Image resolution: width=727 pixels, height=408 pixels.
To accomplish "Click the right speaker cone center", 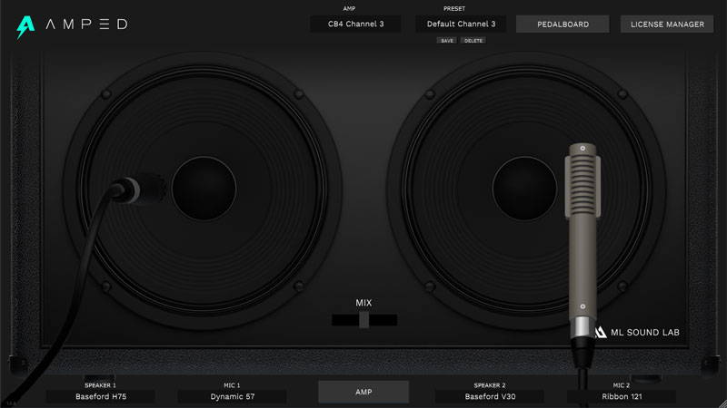I will [524, 189].
